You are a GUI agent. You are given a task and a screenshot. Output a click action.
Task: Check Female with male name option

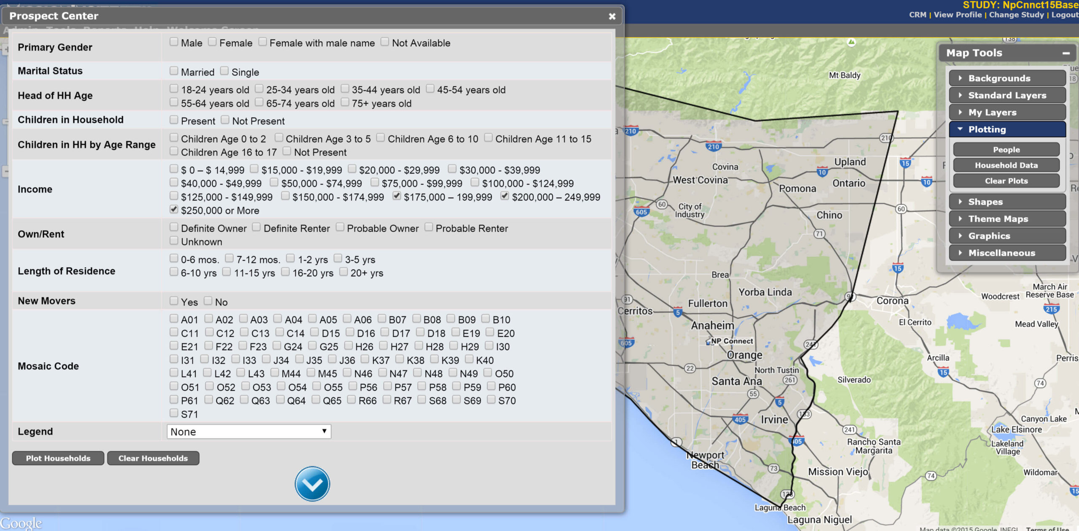click(x=262, y=42)
